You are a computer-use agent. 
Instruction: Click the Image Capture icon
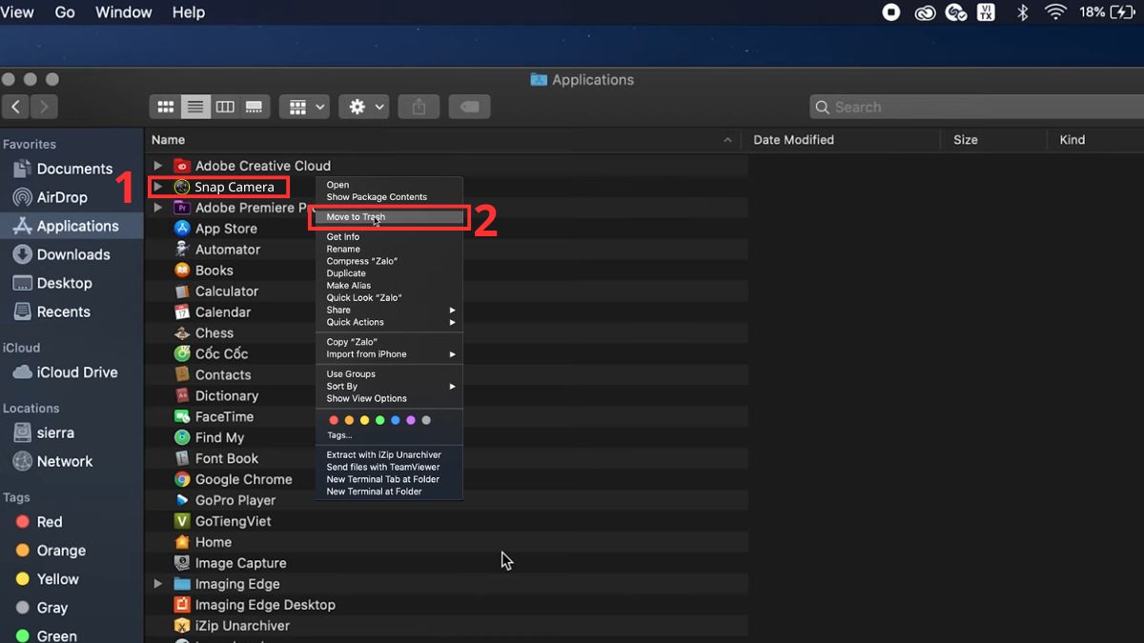coord(182,564)
